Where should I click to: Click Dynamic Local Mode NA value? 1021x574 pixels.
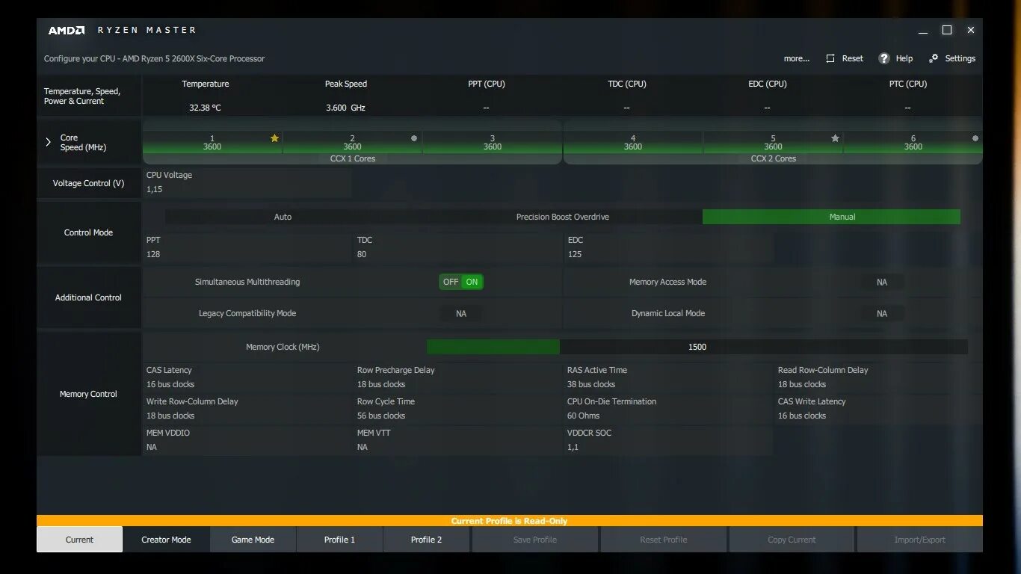[x=882, y=313]
